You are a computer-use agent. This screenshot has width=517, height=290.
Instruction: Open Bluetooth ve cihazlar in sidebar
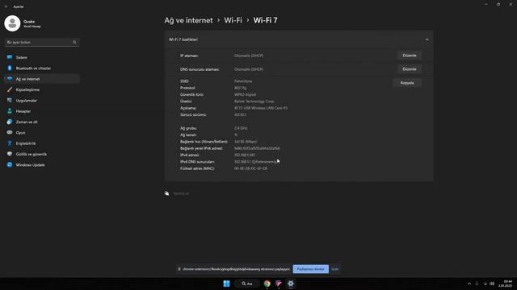pos(41,68)
